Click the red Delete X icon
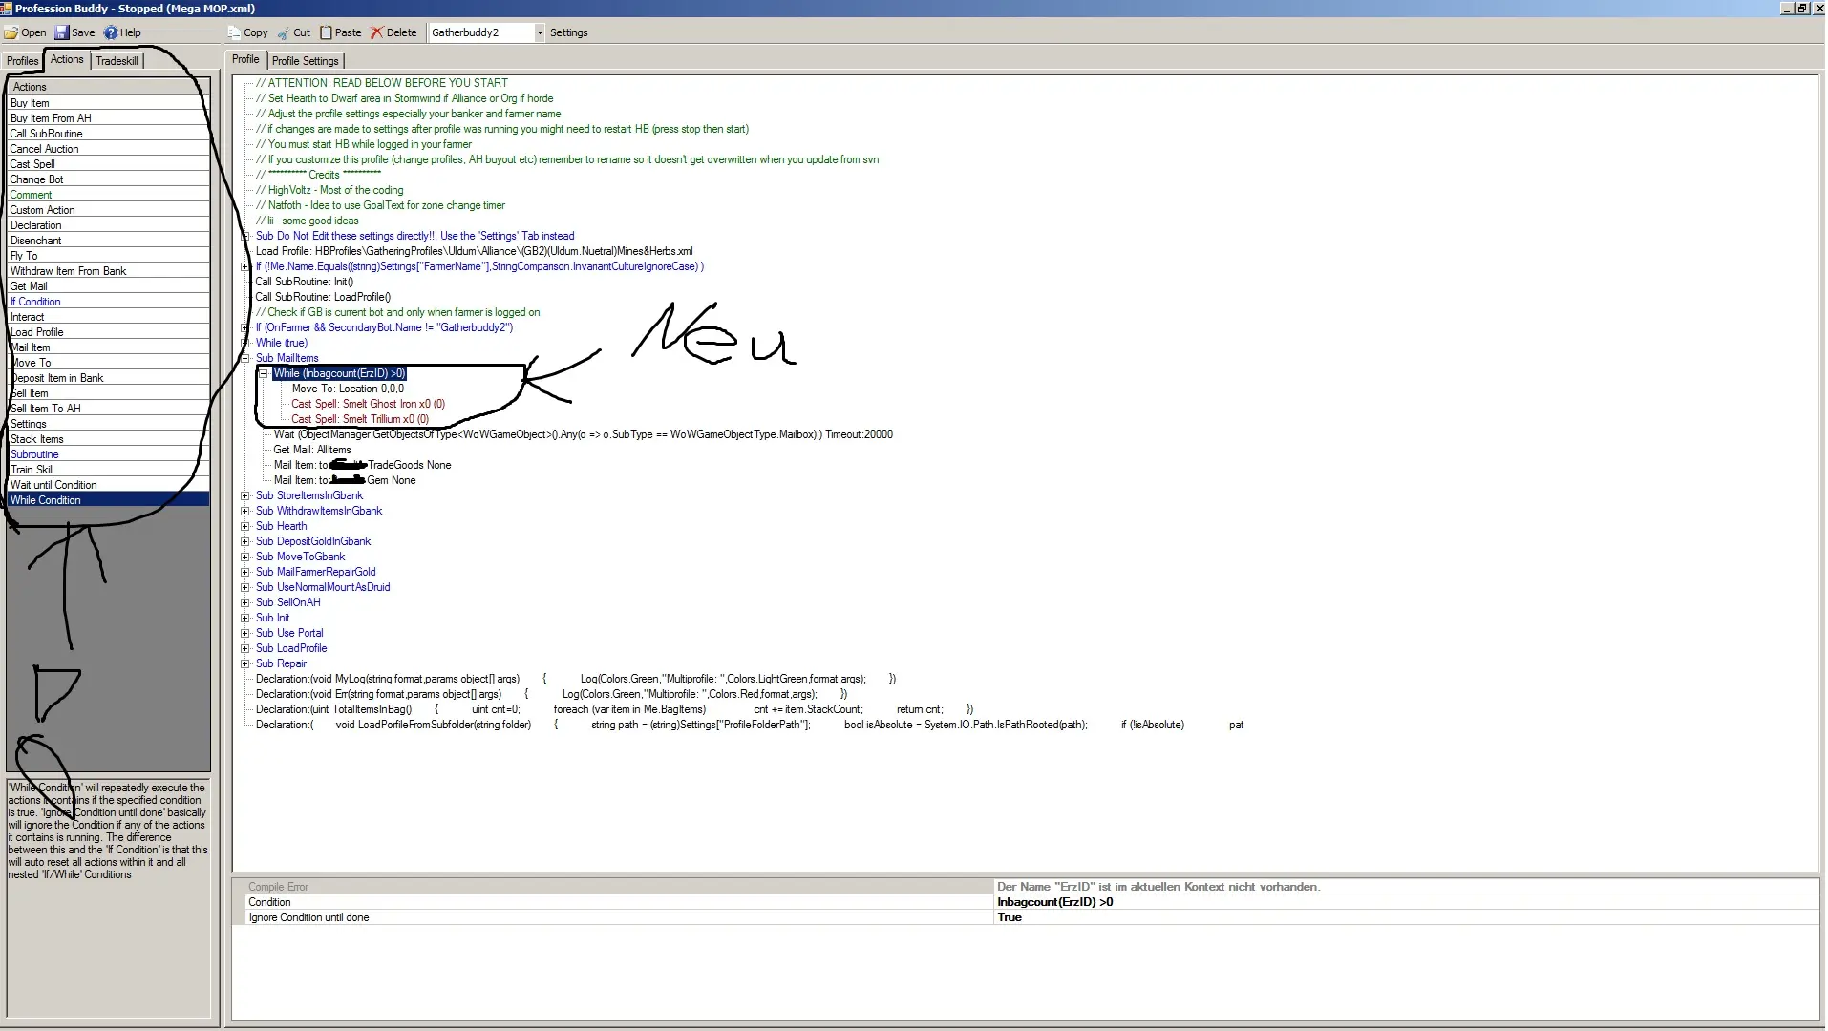This screenshot has width=1828, height=1031. (377, 32)
